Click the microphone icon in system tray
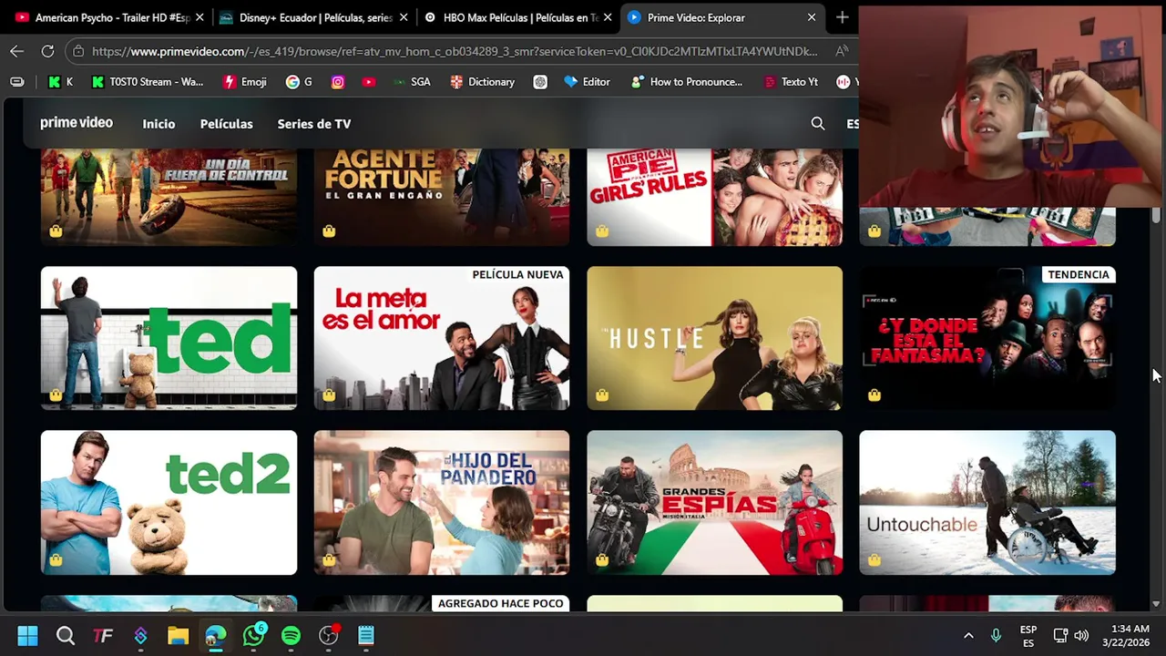This screenshot has width=1166, height=656. [x=996, y=635]
